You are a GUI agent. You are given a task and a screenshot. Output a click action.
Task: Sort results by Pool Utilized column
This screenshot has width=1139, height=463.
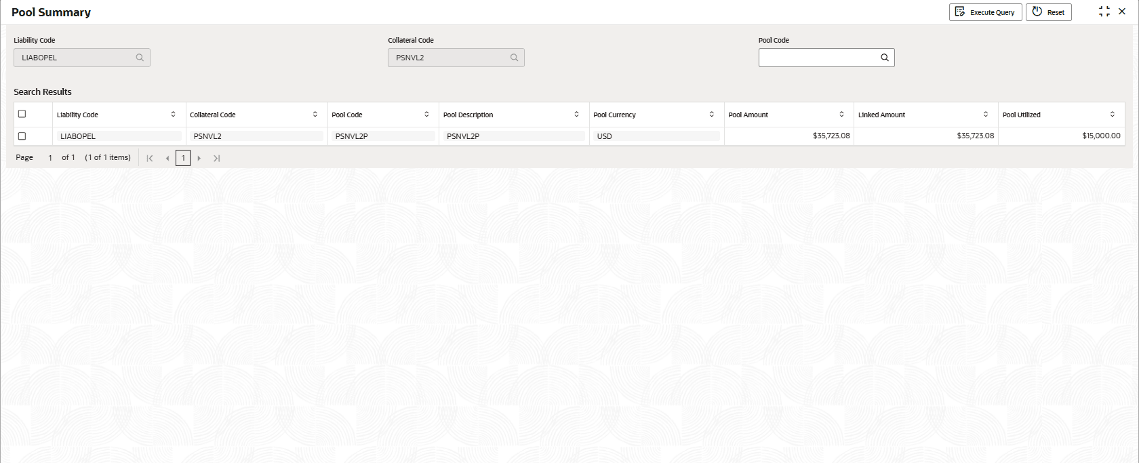(1112, 115)
